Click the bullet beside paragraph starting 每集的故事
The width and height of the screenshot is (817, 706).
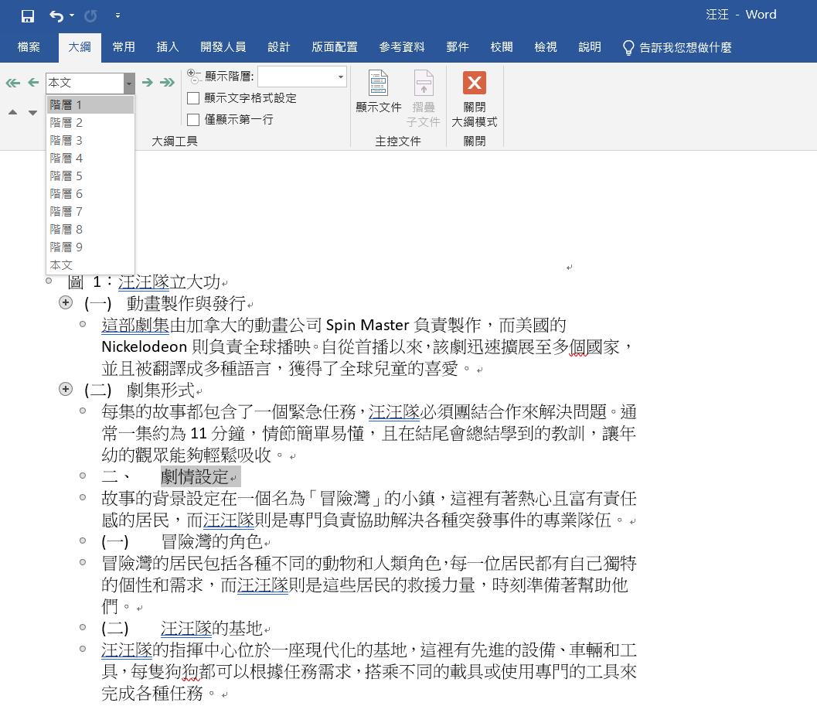coord(83,411)
